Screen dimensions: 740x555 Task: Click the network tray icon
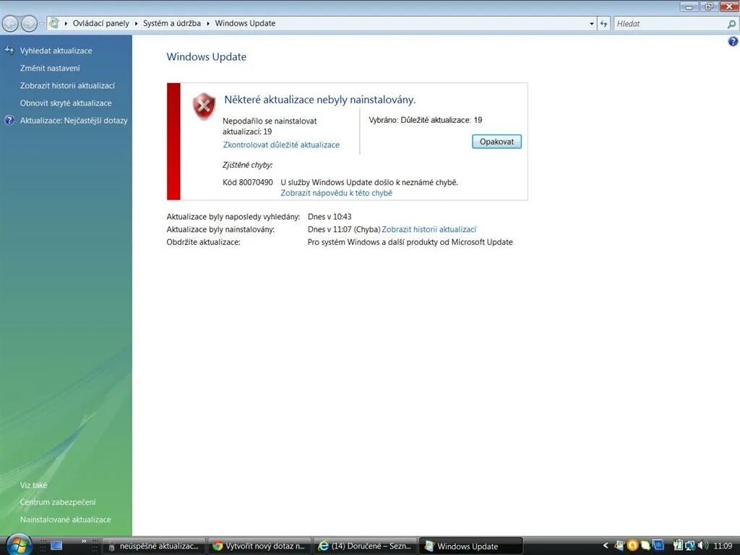690,545
